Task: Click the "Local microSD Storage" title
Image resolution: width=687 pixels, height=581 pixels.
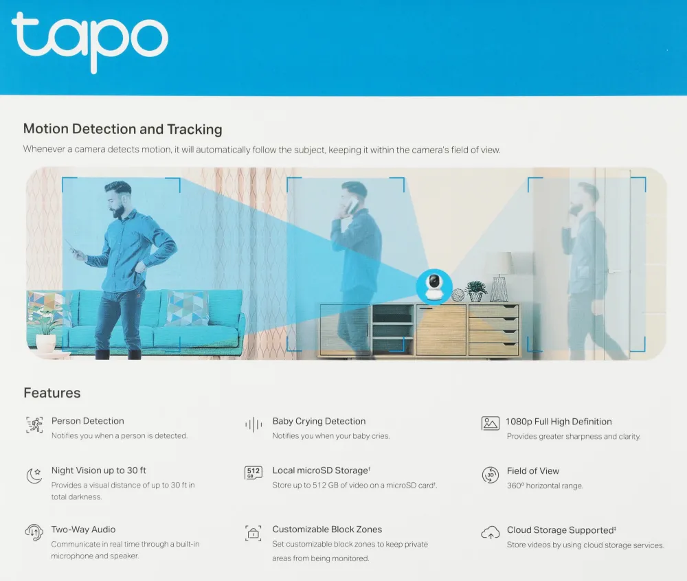Action: click(321, 470)
